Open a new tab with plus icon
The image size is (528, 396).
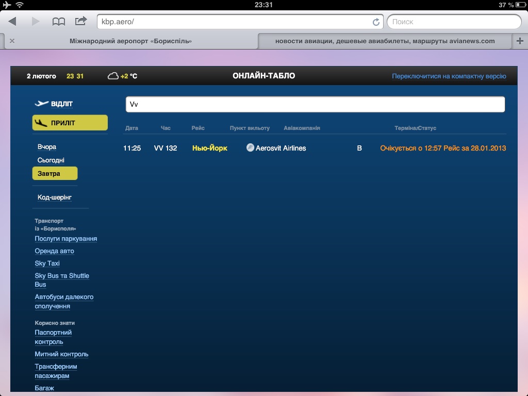520,41
